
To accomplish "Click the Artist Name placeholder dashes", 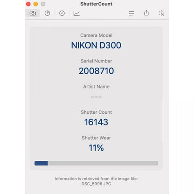I will click(x=96, y=97).
